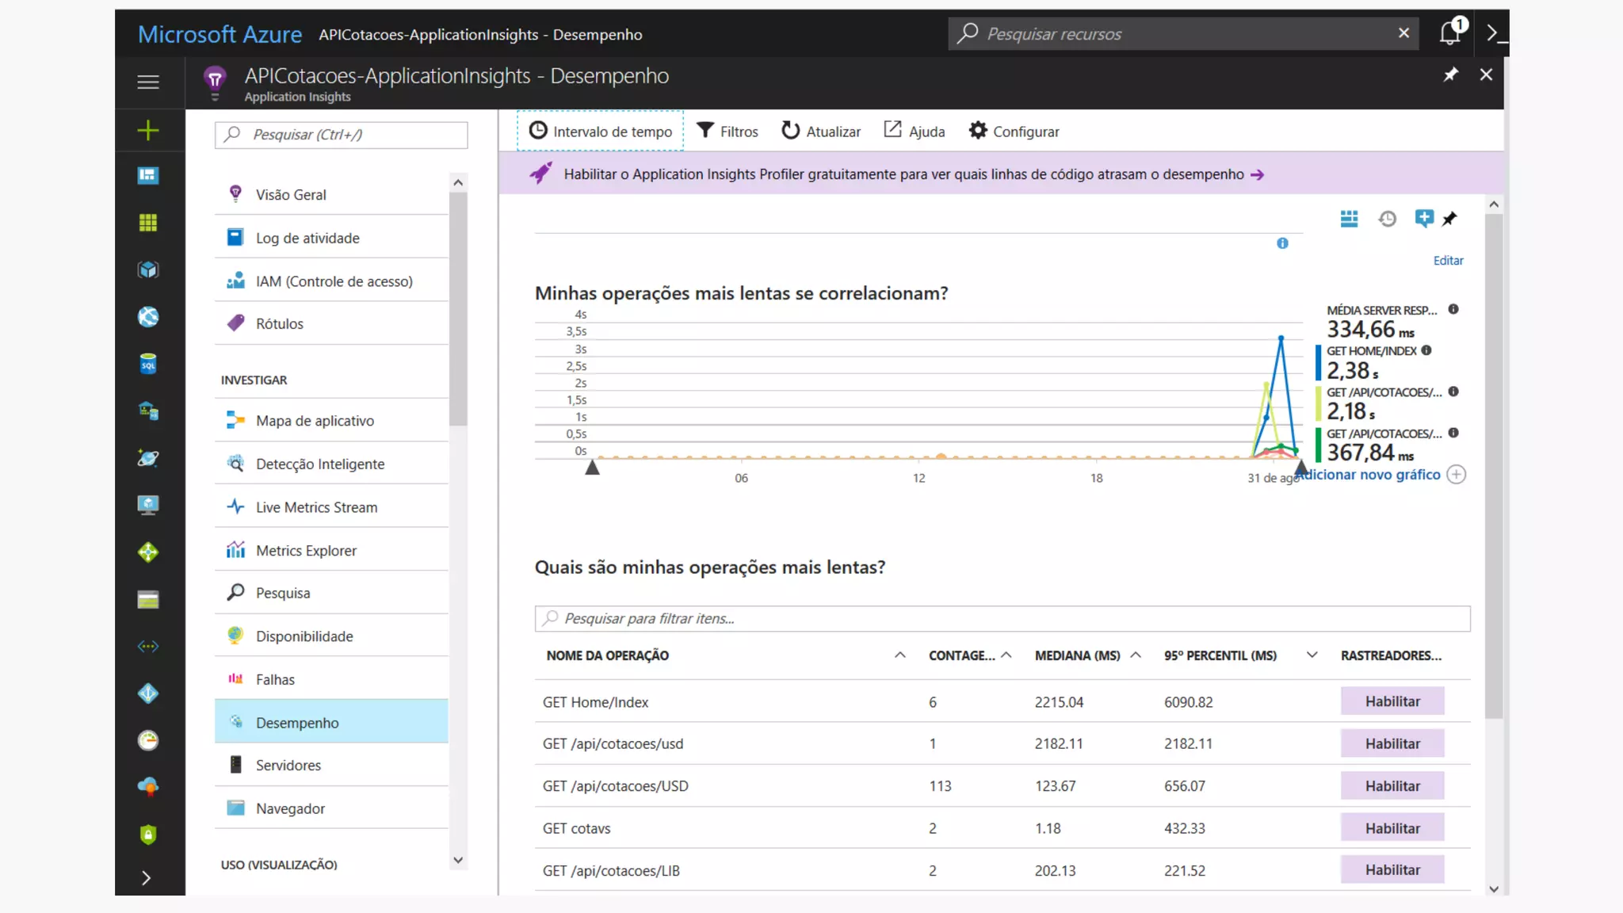Click the grid view icon above chart

[1349, 219]
